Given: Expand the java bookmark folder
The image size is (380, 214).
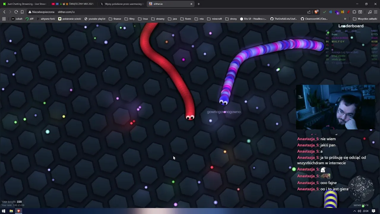Looking at the screenshot, I should tap(172, 19).
